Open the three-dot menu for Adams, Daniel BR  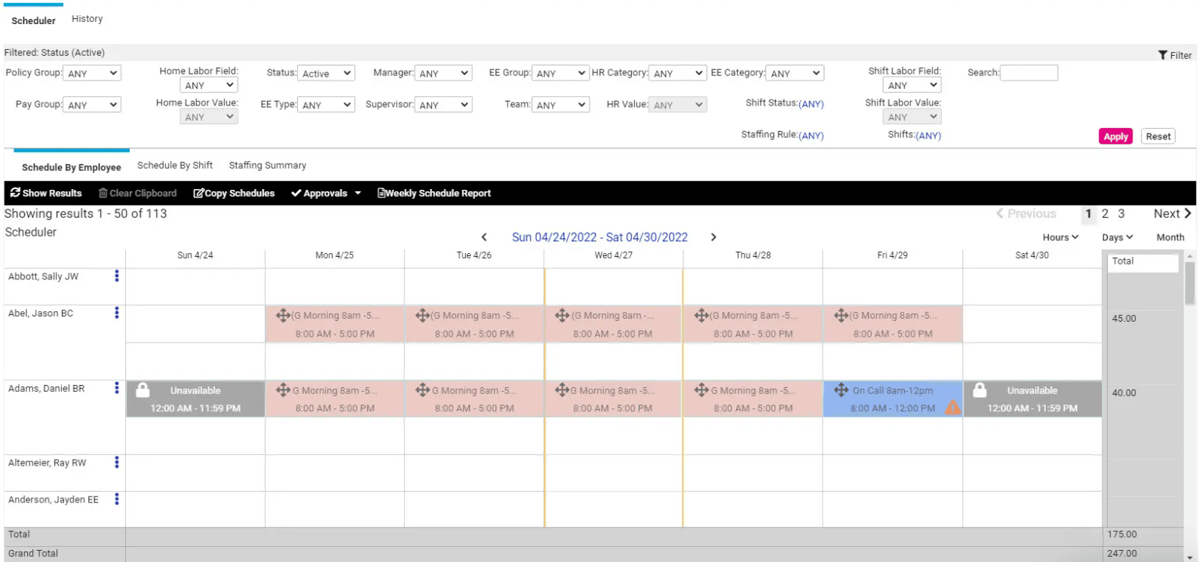coord(117,388)
